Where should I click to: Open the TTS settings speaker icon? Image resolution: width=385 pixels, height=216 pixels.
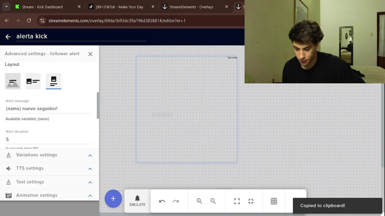(x=8, y=169)
